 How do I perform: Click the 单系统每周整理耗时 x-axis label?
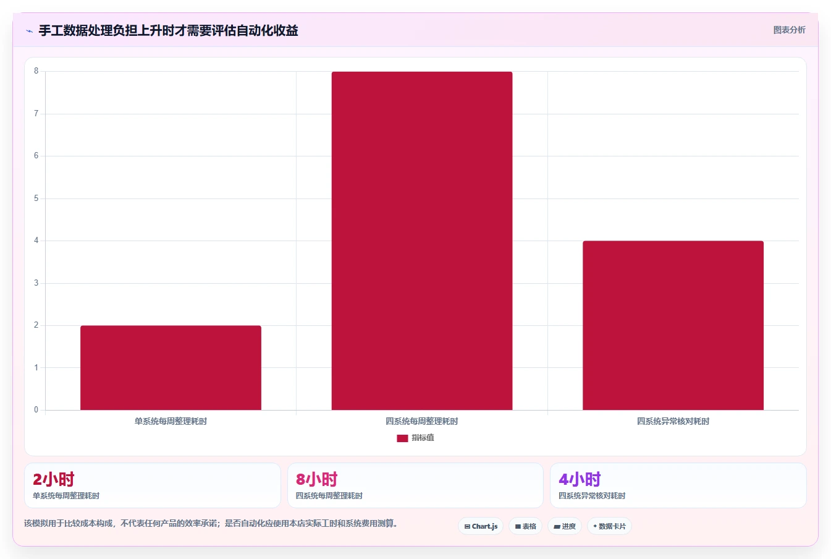pyautogui.click(x=171, y=421)
